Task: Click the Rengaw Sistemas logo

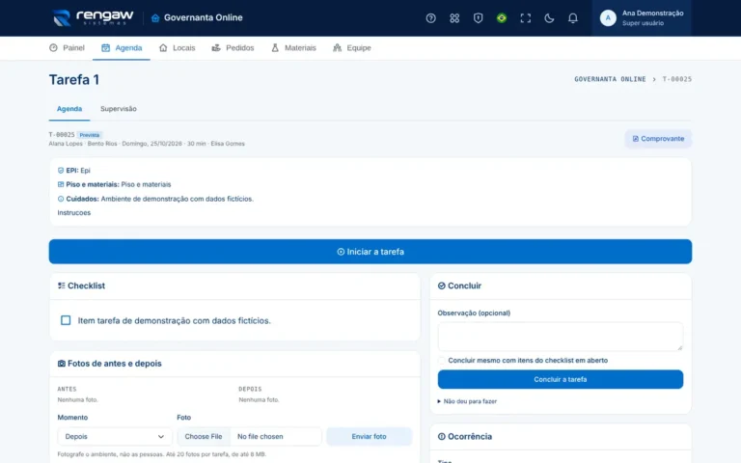Action: click(93, 18)
